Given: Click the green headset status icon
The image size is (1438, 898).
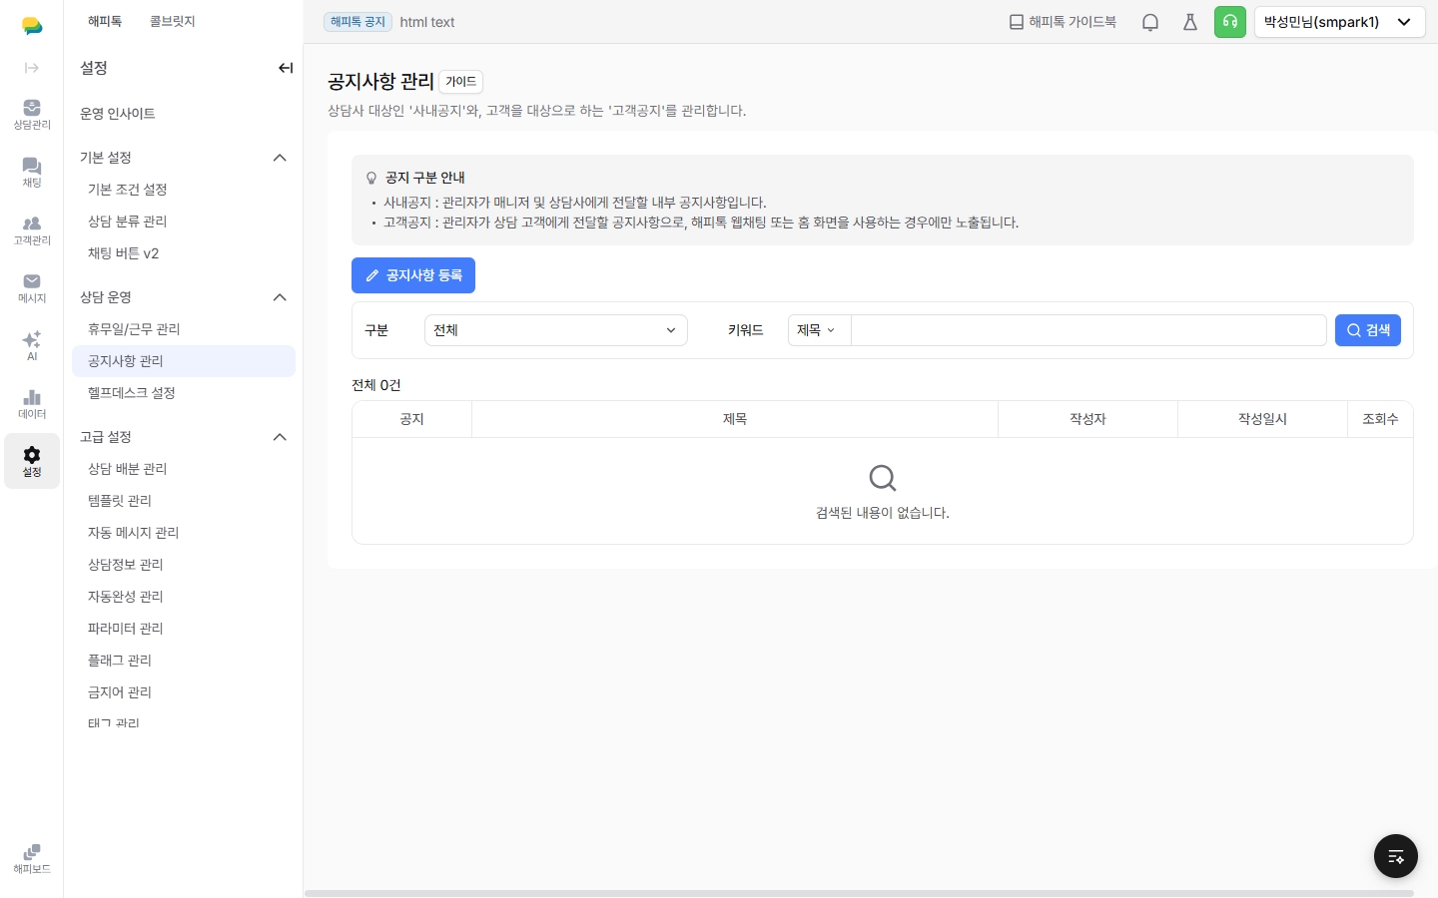Looking at the screenshot, I should pyautogui.click(x=1230, y=22).
